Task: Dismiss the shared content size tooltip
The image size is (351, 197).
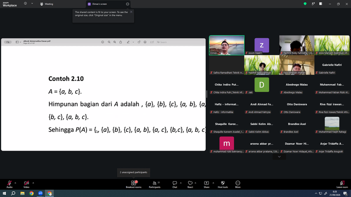Action: (x=131, y=12)
